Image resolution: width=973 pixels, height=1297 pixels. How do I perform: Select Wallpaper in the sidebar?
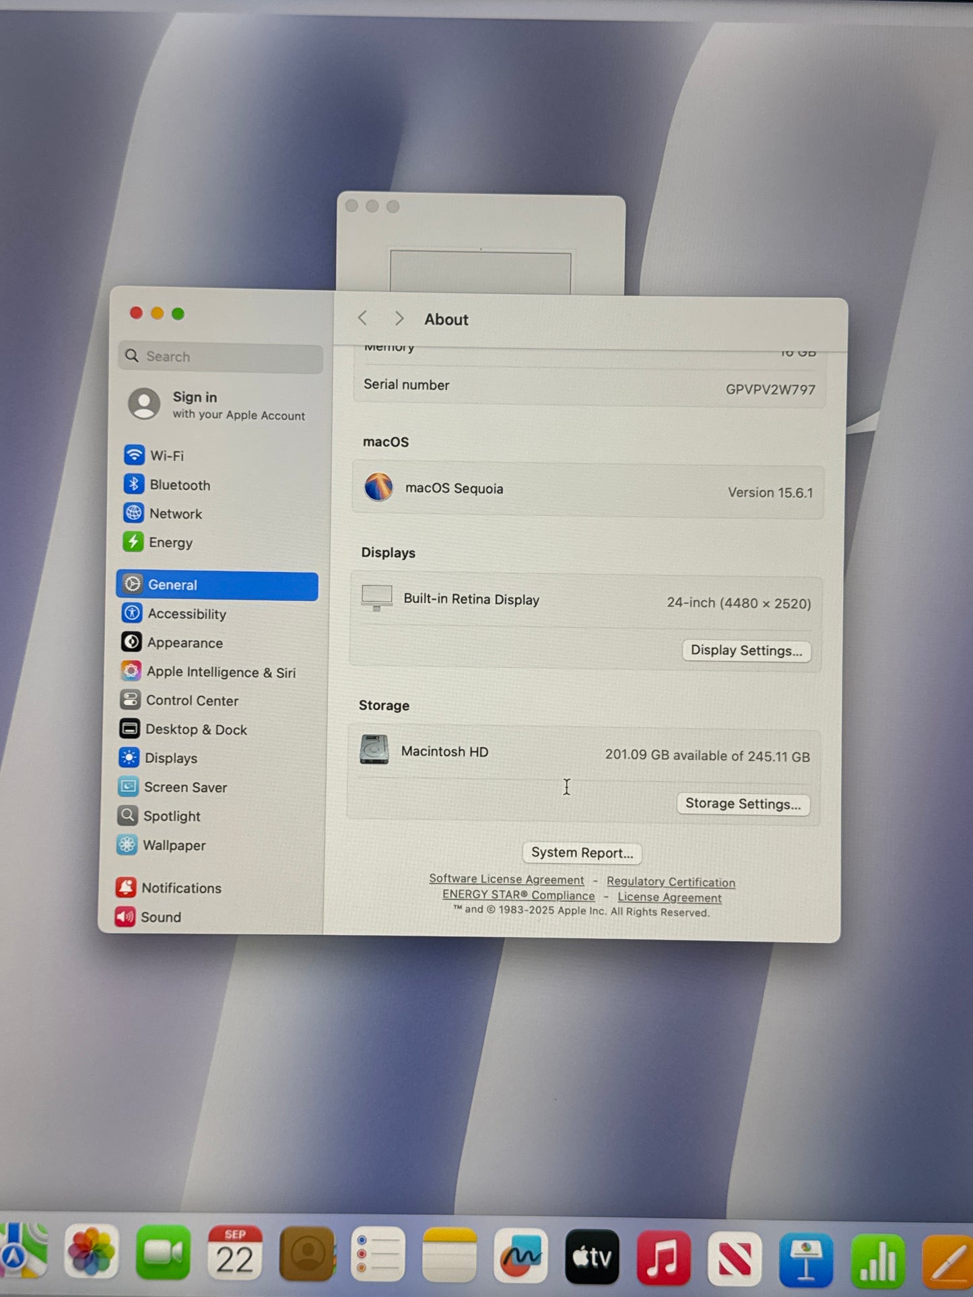[x=174, y=845]
